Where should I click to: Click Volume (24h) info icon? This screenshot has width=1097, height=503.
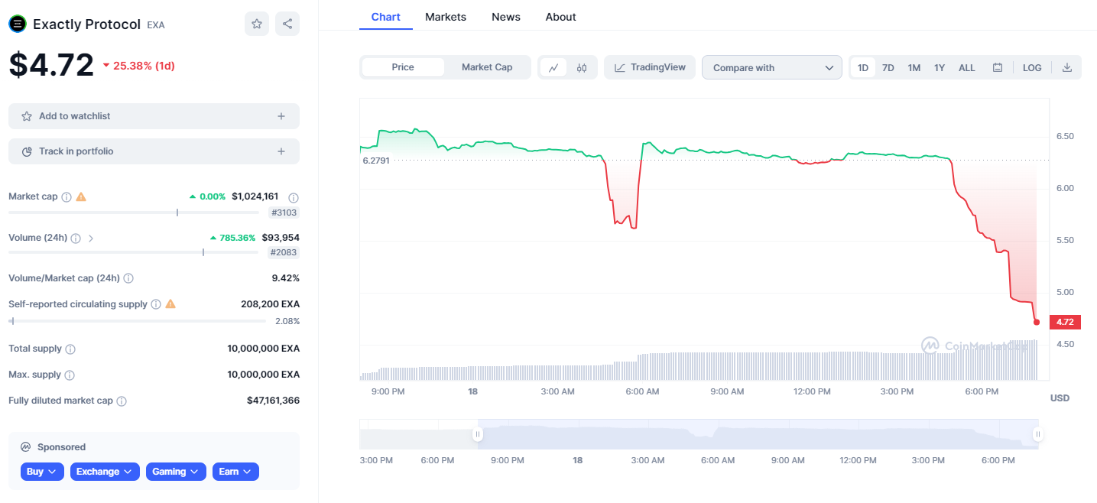pos(76,239)
